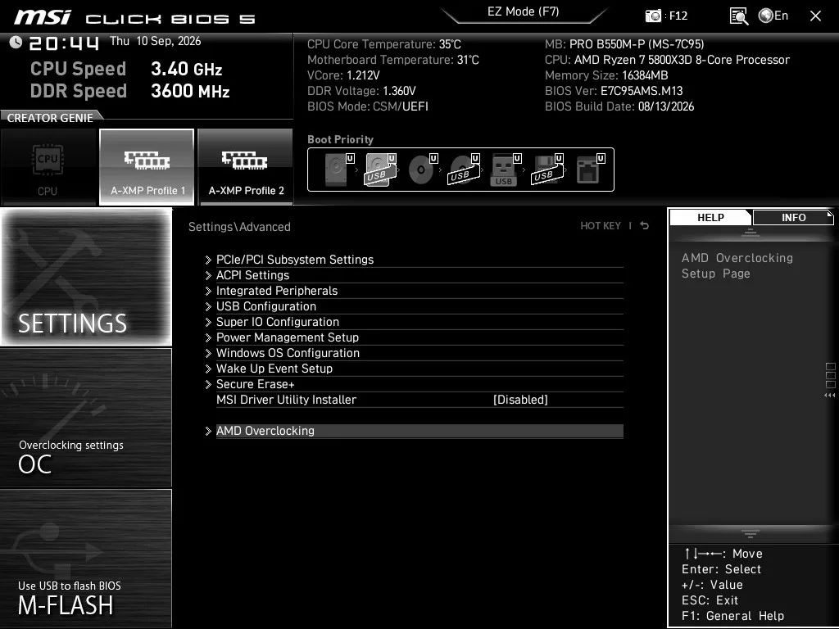The height and width of the screenshot is (629, 839).
Task: Open the SETTINGS section
Action: (86, 277)
